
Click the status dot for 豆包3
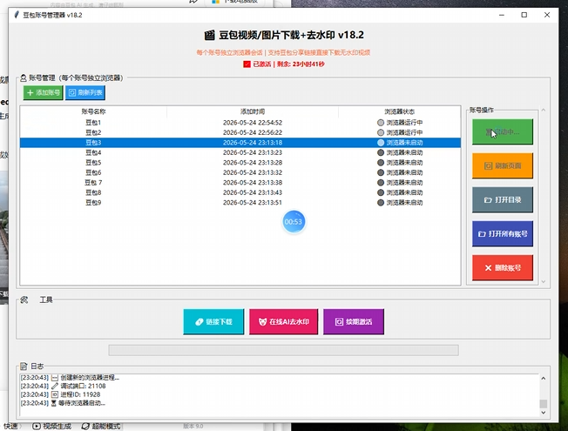point(381,143)
